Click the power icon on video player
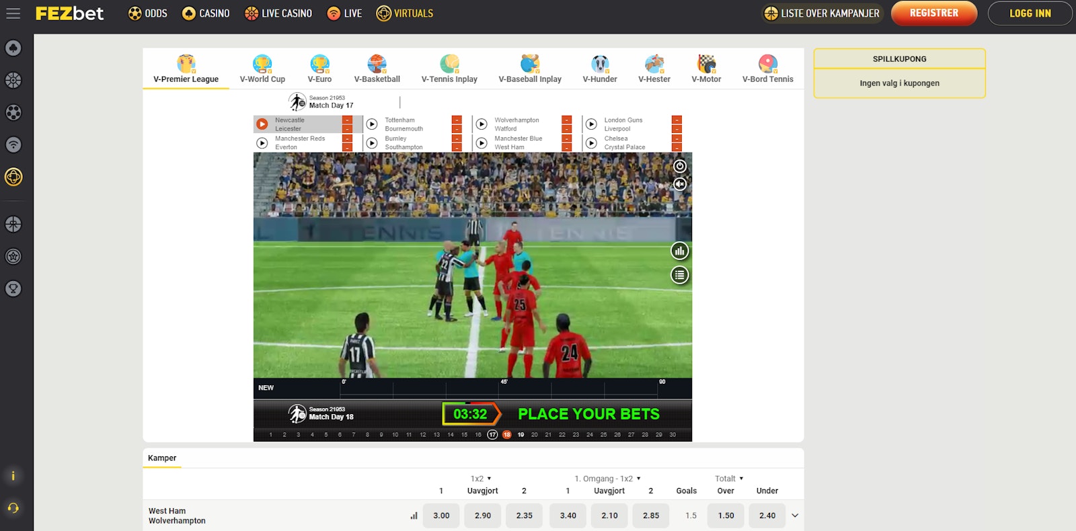This screenshot has width=1076, height=531. 680,166
